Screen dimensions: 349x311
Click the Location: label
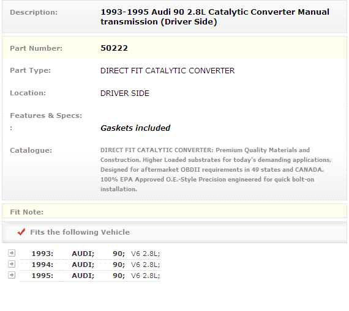click(x=28, y=93)
